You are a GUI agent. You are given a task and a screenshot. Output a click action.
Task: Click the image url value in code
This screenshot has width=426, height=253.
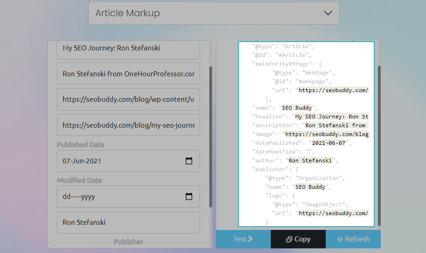tap(327, 134)
